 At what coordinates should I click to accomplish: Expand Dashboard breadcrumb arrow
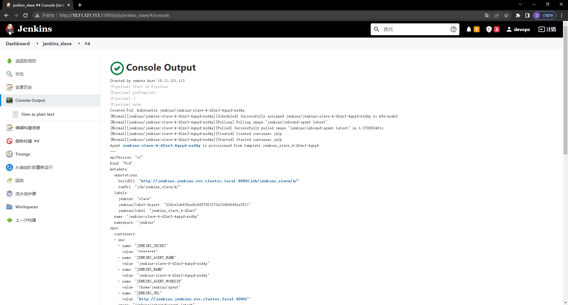(37, 43)
